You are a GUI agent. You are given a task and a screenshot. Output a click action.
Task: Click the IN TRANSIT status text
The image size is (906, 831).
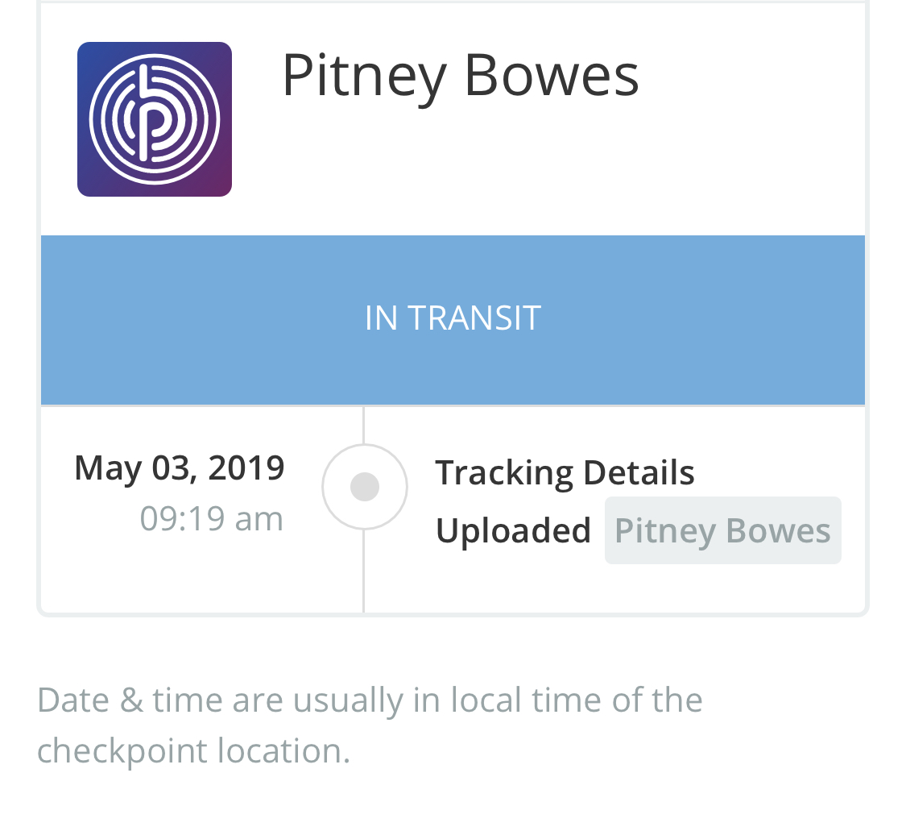[453, 318]
